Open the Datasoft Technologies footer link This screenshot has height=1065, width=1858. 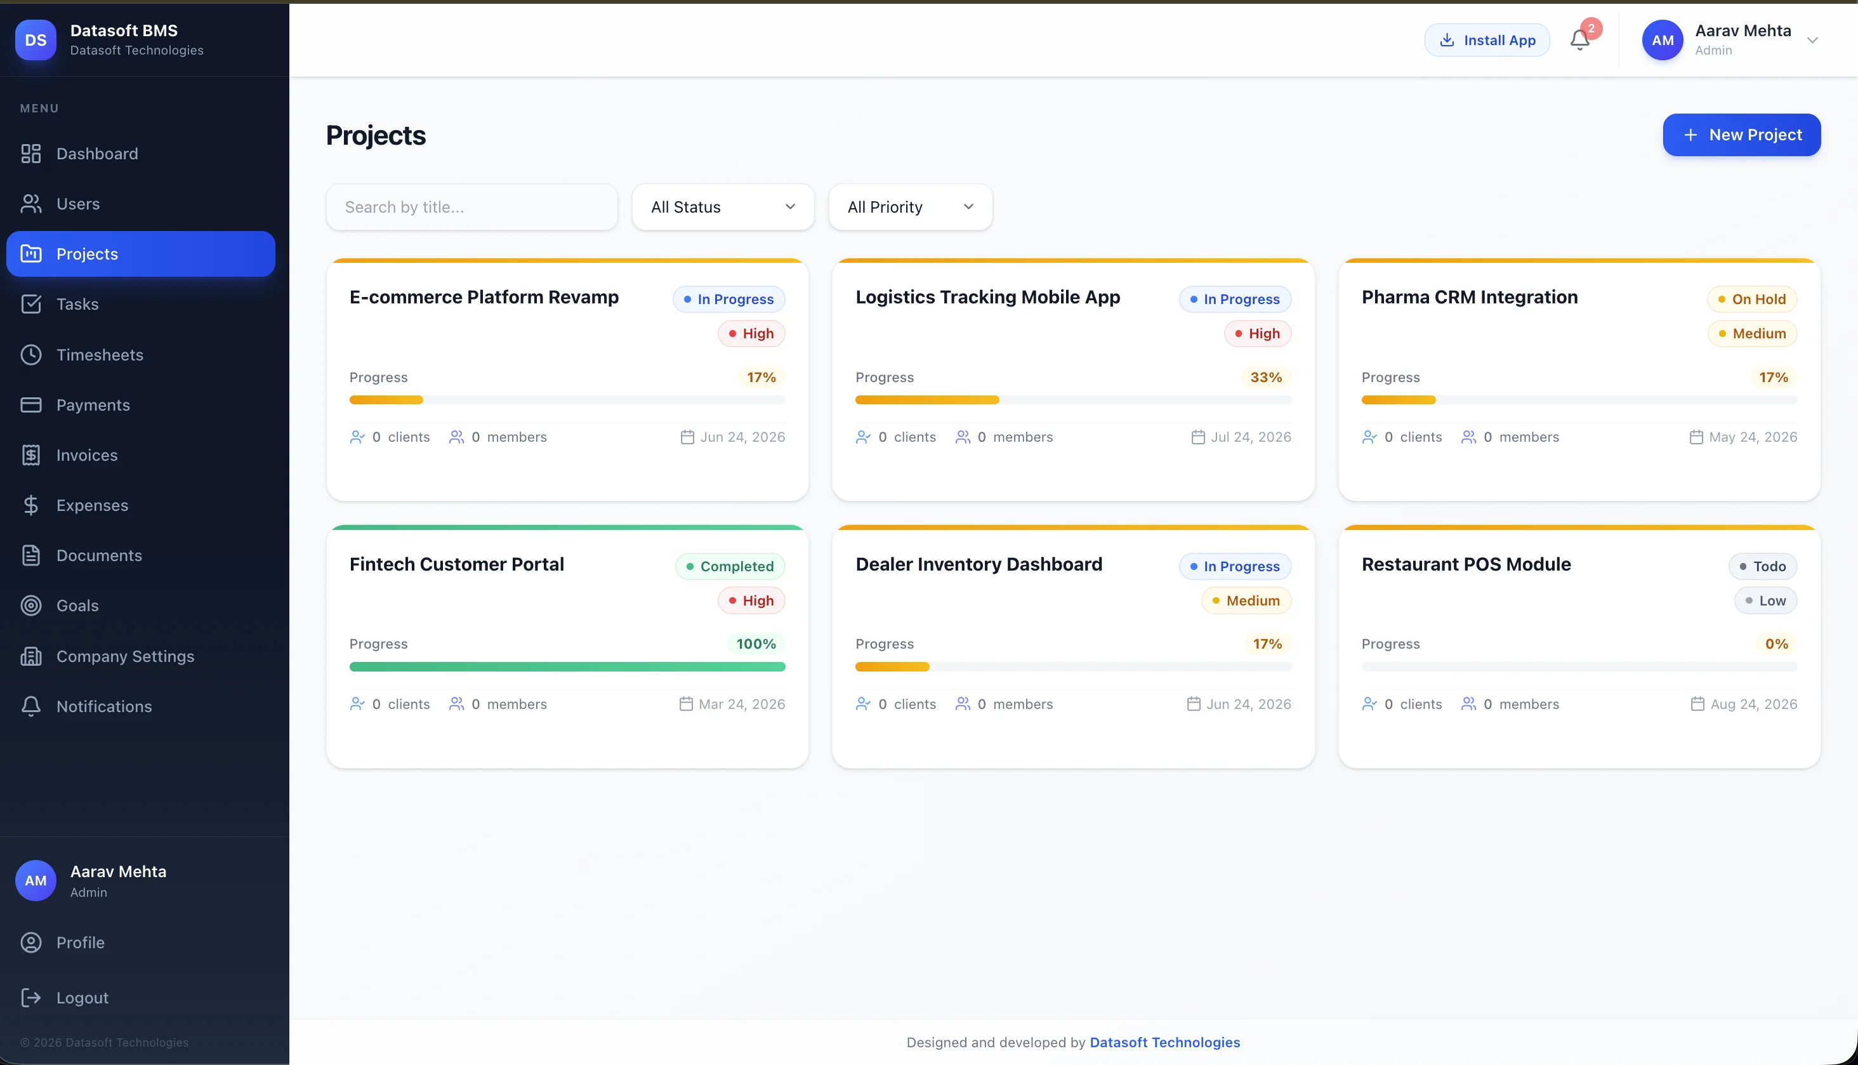pos(1164,1042)
